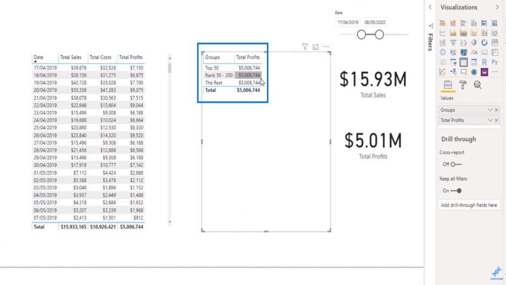
Task: Add a Key influencers visual
Action: 443,72
